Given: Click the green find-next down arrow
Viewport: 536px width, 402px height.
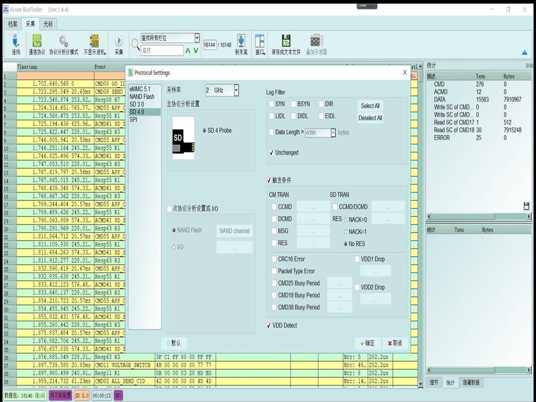Looking at the screenshot, I should (x=197, y=51).
